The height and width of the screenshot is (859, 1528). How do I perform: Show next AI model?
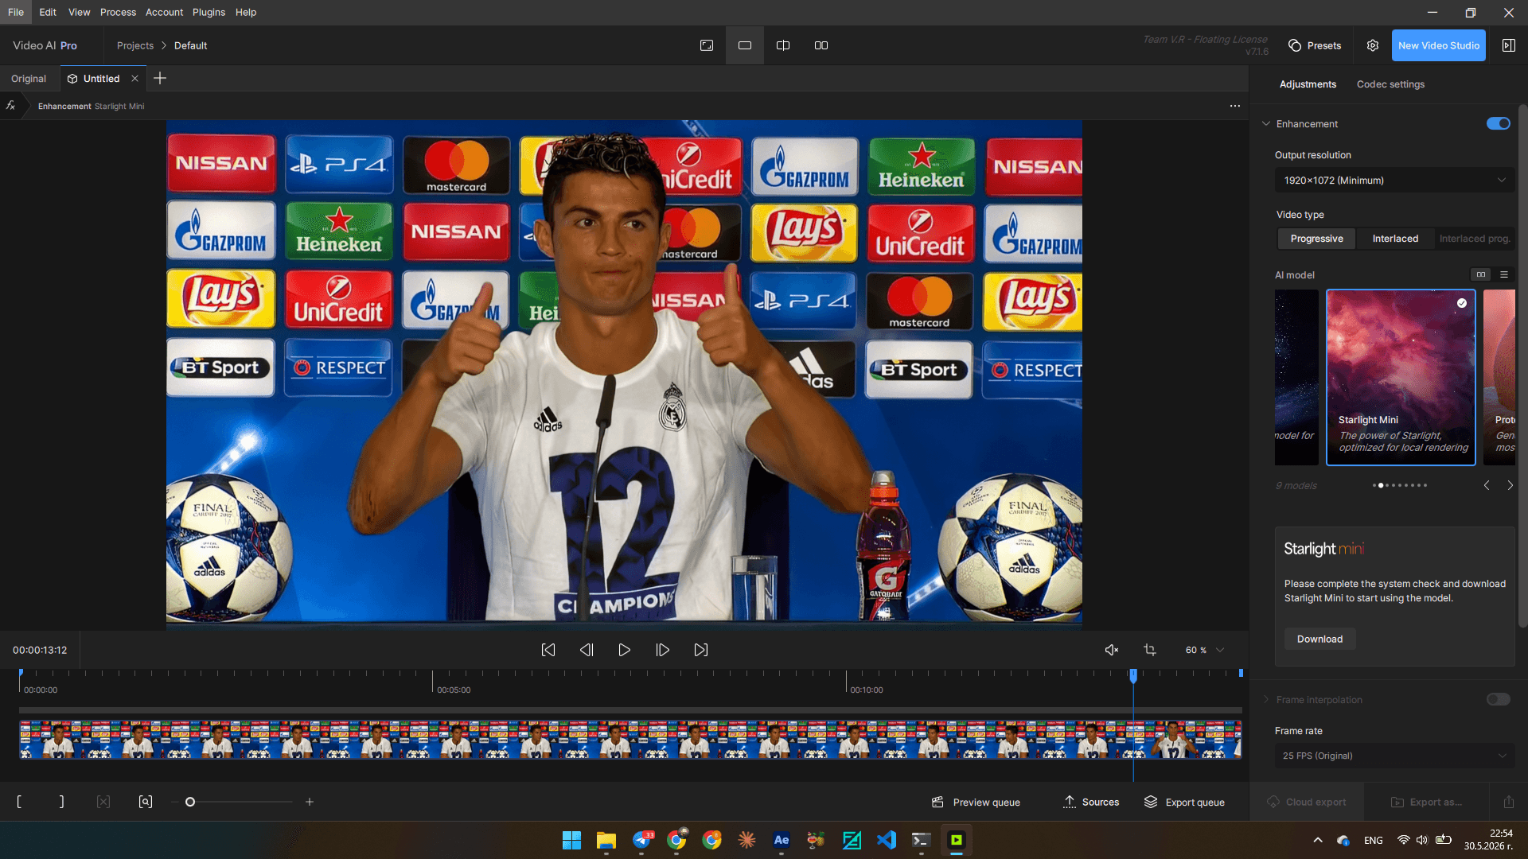(x=1510, y=485)
